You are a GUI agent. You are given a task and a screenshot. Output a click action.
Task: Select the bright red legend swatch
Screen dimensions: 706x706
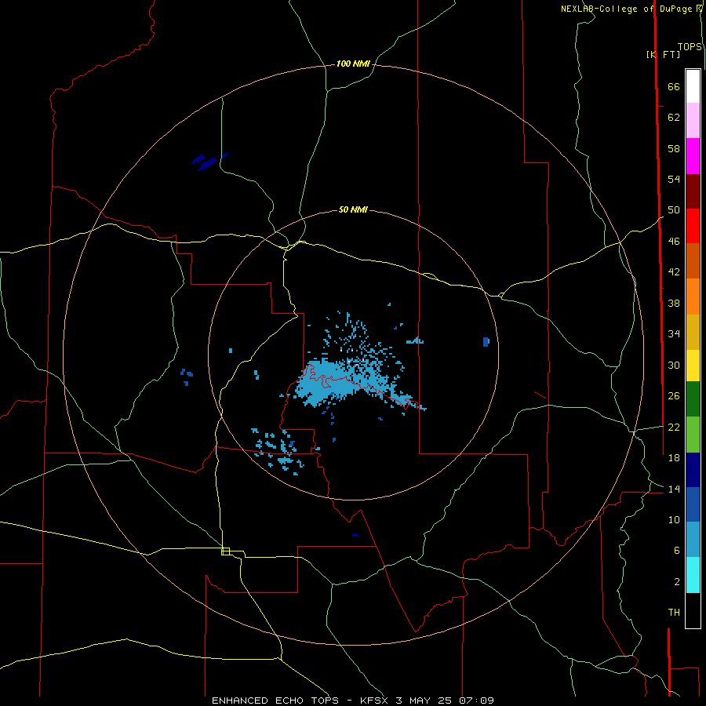click(x=693, y=226)
